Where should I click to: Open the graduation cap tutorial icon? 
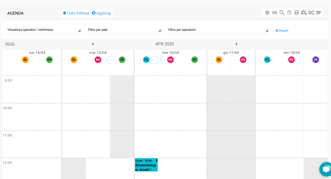[318, 12]
